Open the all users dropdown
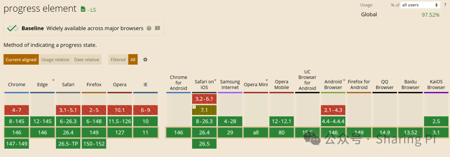This screenshot has height=157, width=450. 420,5
